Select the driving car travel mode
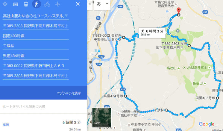The width and height of the screenshot is (223, 131). click(x=16, y=4)
